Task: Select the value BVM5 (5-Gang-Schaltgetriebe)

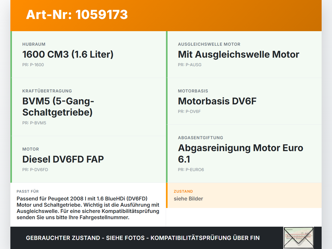Action: tap(58, 106)
